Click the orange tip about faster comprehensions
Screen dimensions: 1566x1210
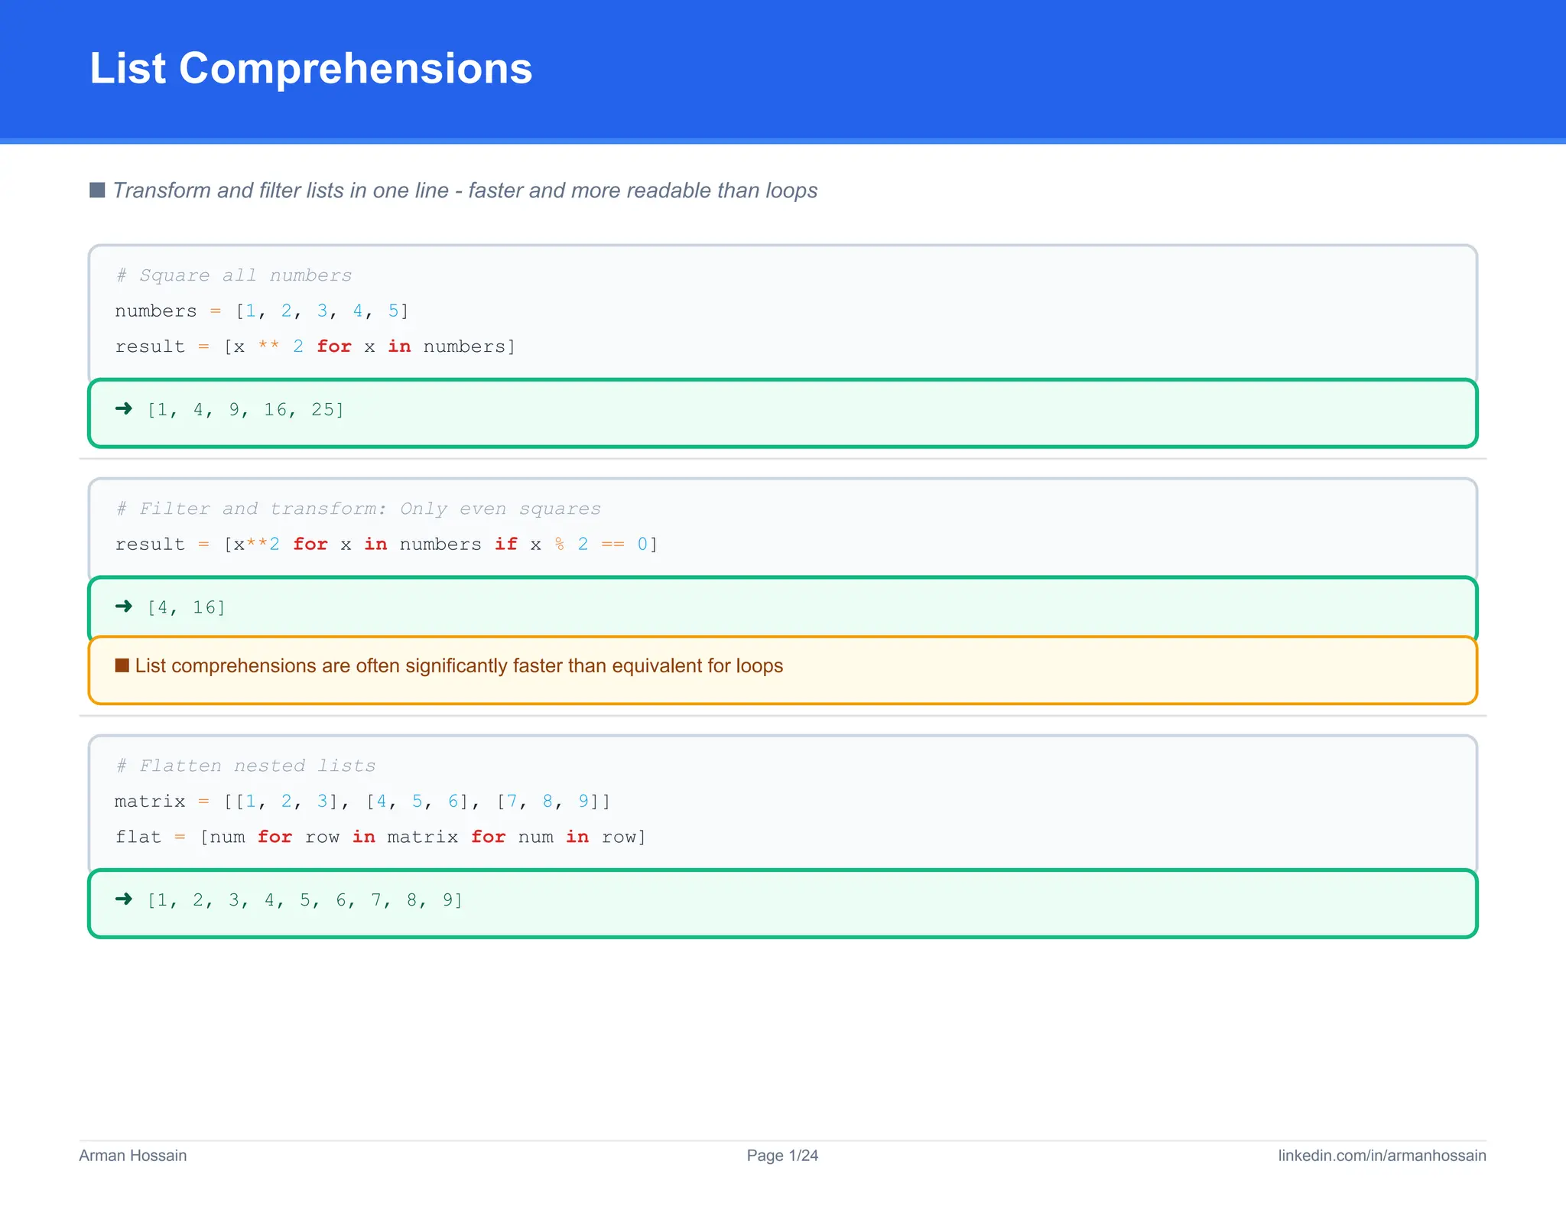point(459,665)
